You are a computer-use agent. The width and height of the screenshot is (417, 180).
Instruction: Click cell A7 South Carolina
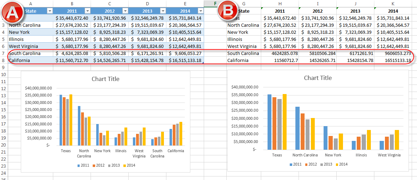[x=31, y=54]
